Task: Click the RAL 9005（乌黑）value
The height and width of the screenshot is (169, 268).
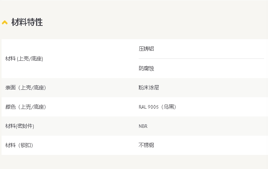Action: point(157,107)
